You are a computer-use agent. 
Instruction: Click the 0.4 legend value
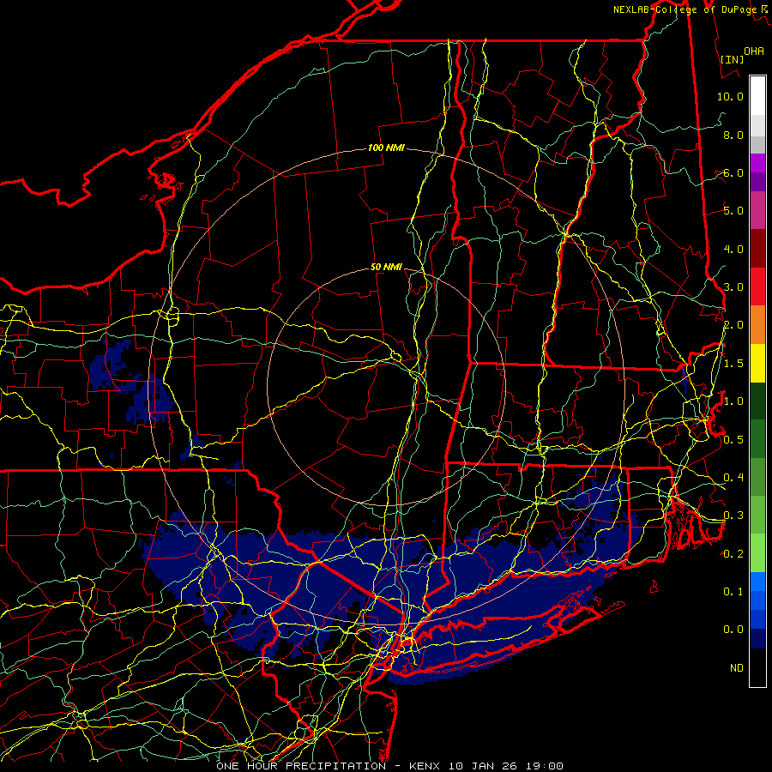[x=733, y=477]
